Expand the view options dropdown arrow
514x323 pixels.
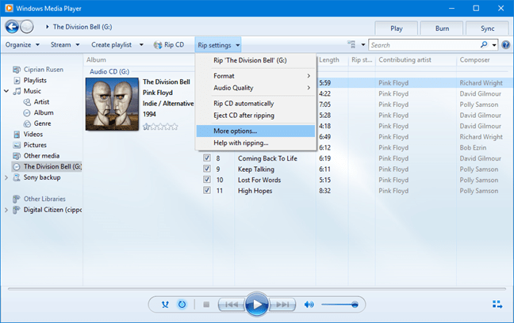click(x=362, y=44)
